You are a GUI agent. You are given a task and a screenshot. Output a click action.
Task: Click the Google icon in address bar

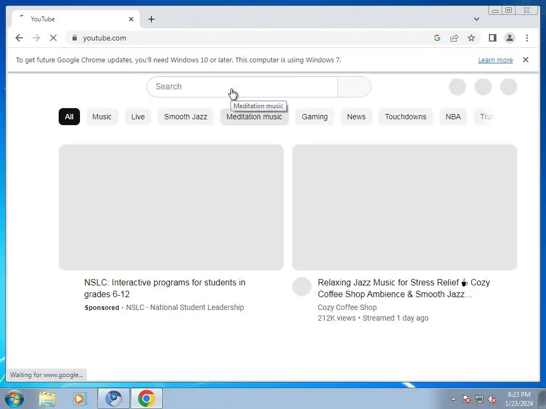[437, 38]
